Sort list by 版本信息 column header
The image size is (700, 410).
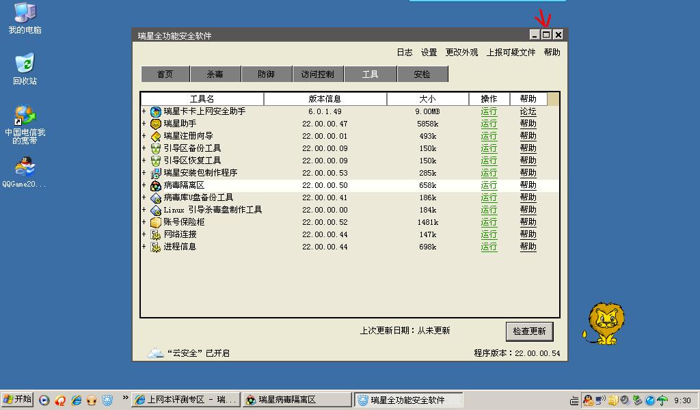[325, 99]
